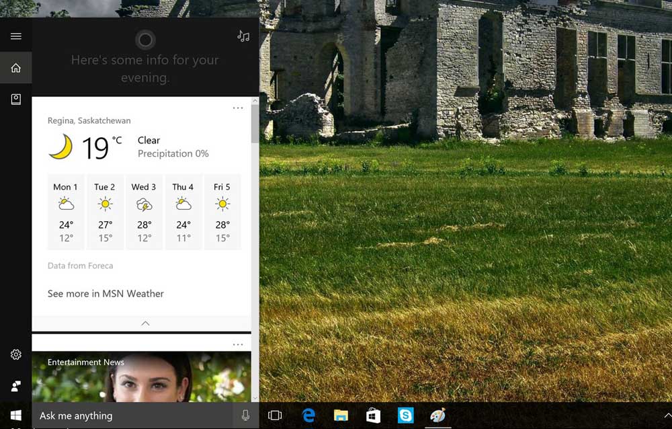
Task: Collapse the weather card with chevron
Action: point(145,323)
